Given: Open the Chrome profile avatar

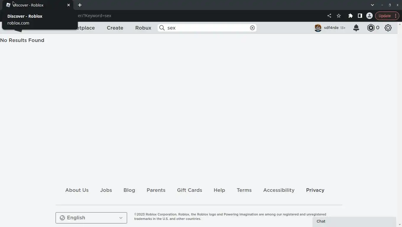Looking at the screenshot, I should [369, 16].
